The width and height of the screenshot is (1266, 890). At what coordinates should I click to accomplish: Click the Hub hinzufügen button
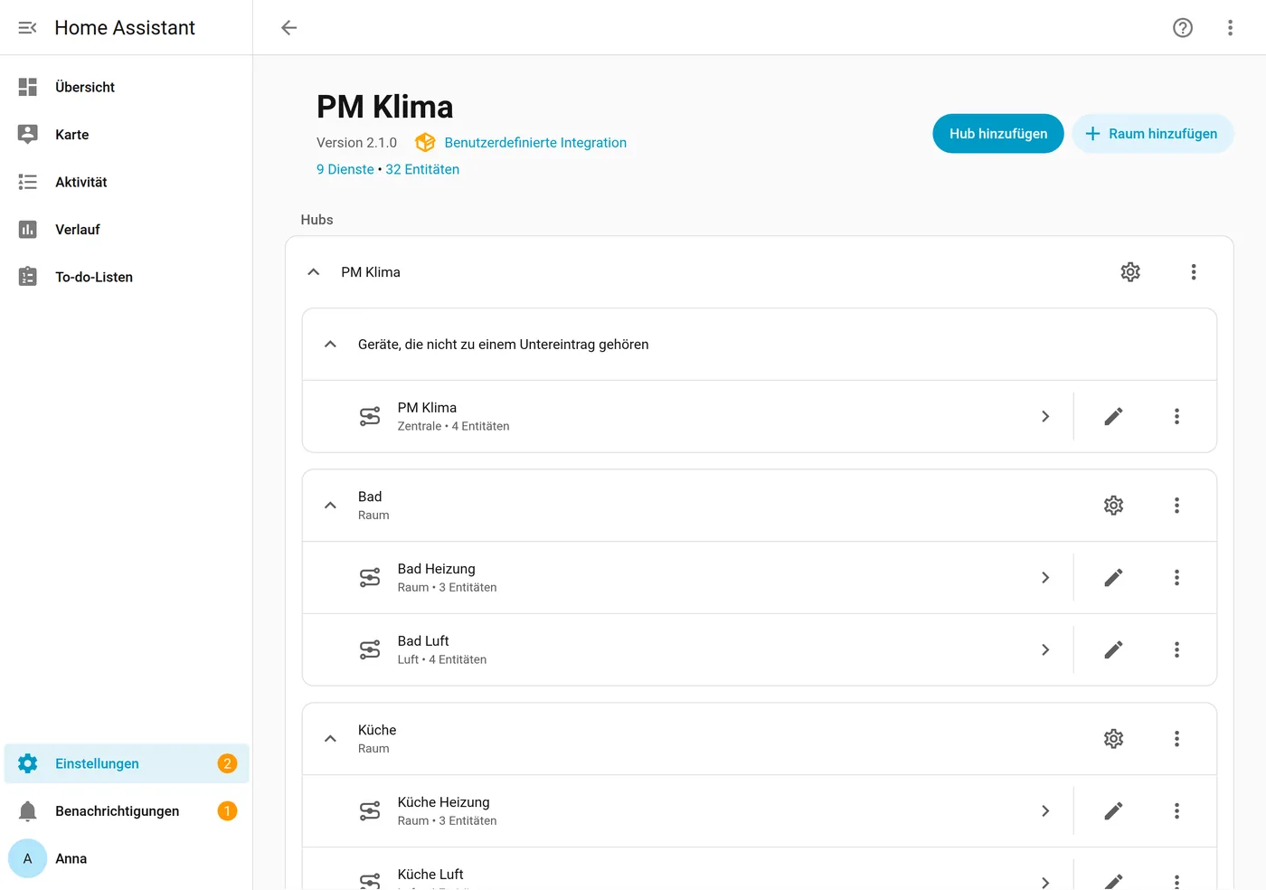coord(998,134)
